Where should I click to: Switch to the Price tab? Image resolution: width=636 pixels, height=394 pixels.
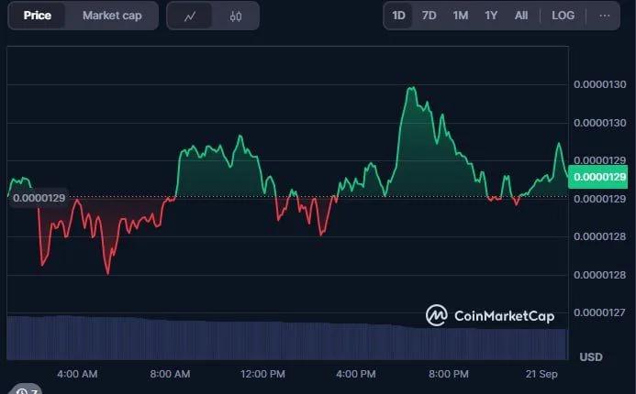[x=38, y=16]
